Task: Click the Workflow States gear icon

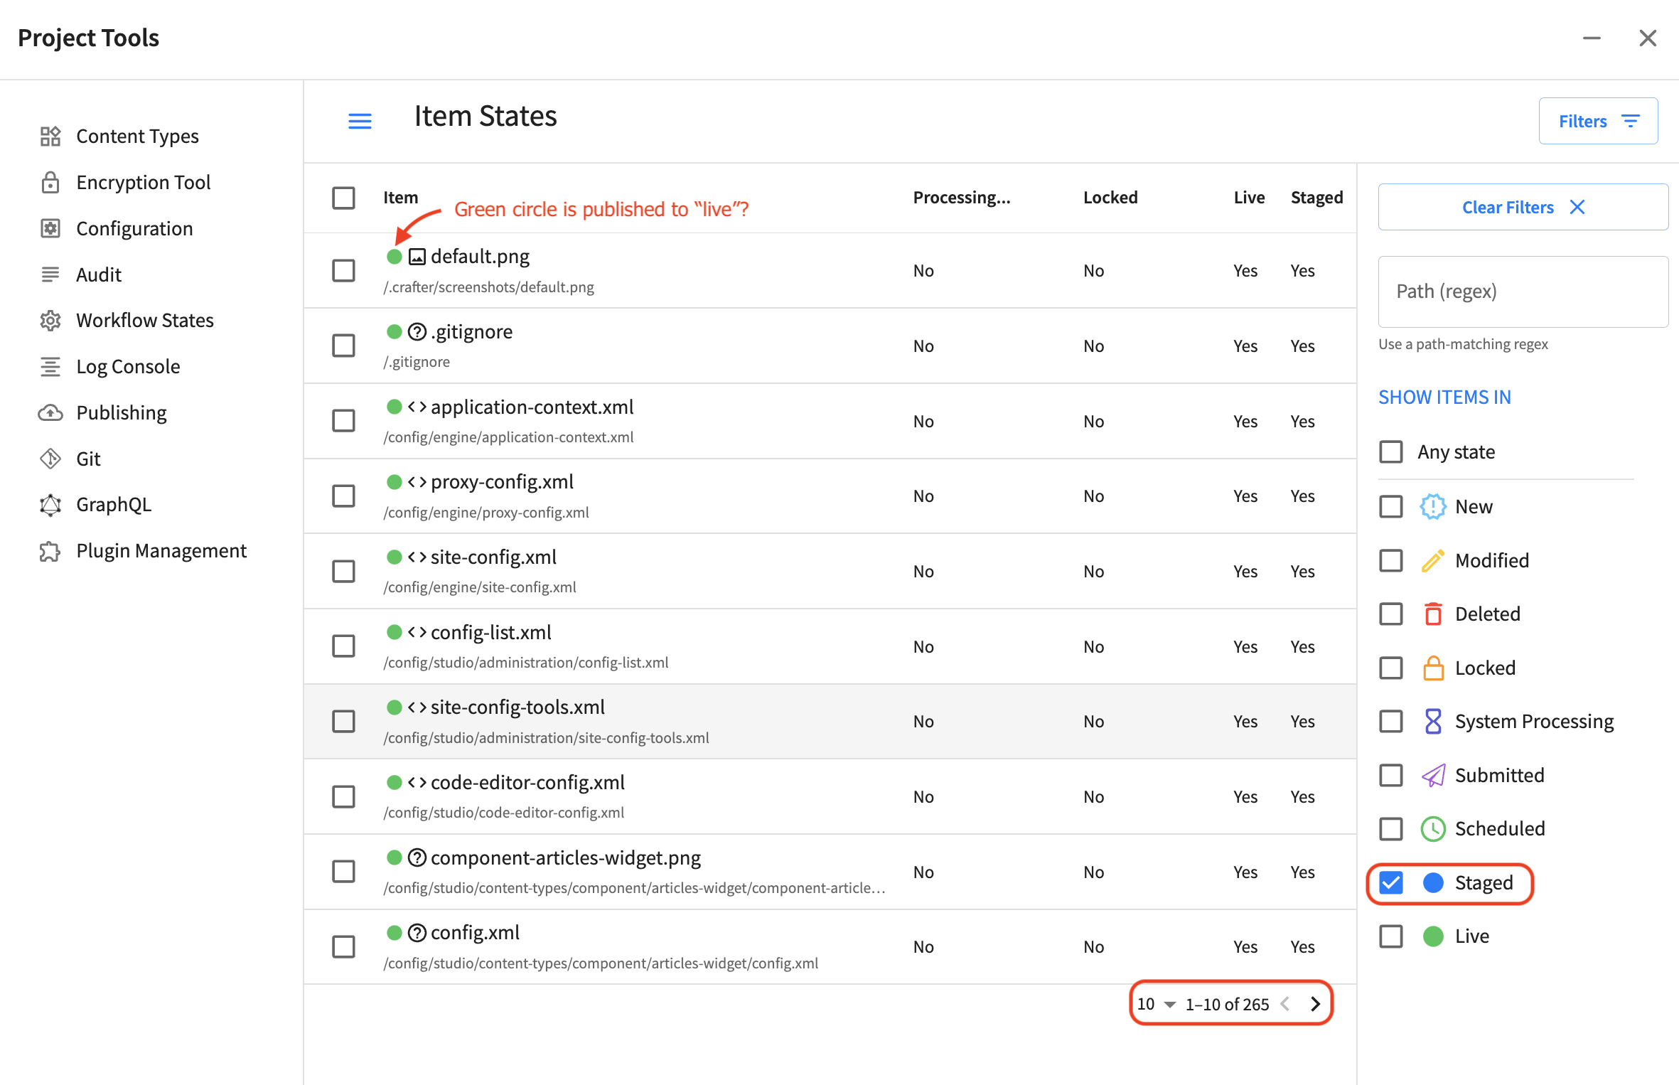Action: pos(50,321)
